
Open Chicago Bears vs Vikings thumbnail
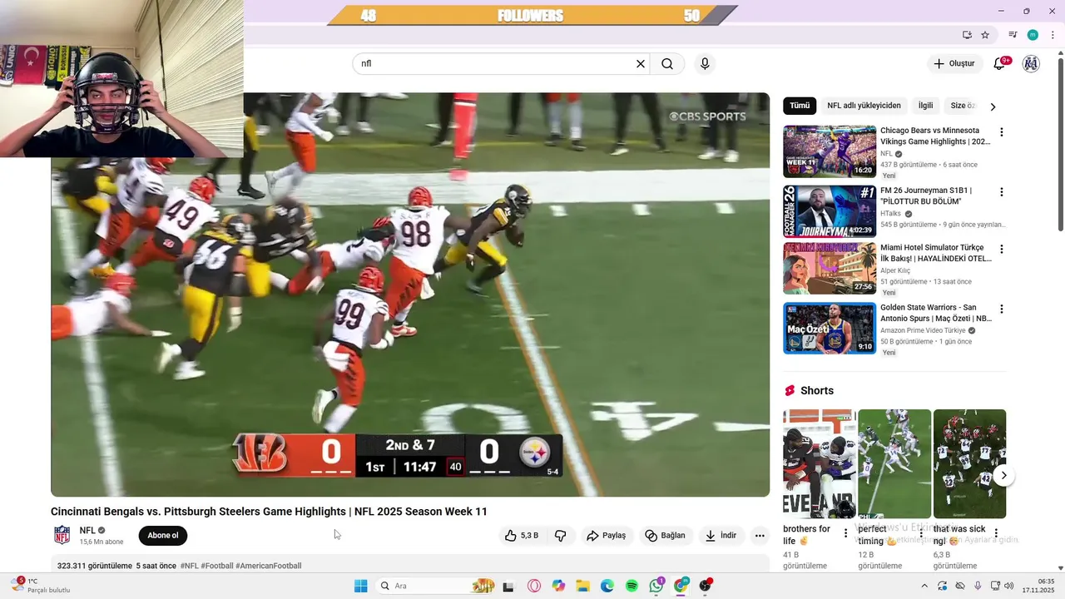click(830, 151)
